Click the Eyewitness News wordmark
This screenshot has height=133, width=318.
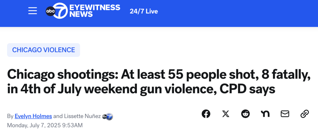tap(95, 11)
